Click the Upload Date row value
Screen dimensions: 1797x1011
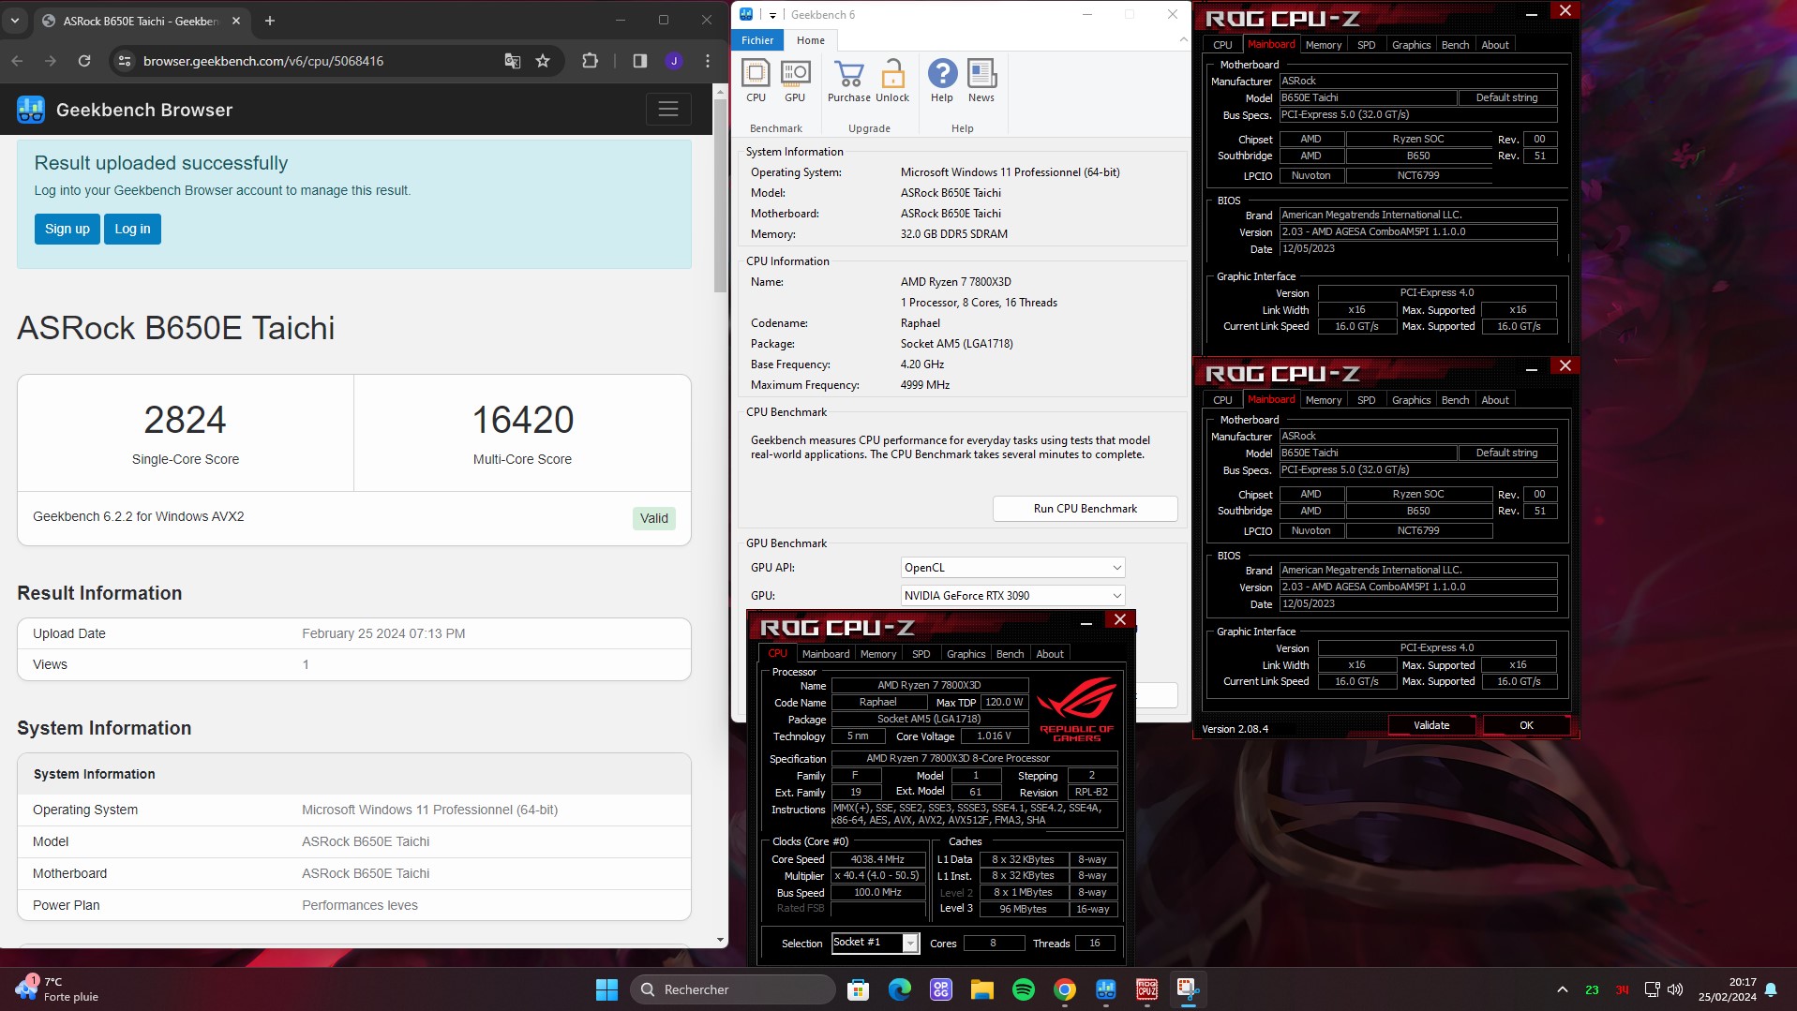383,634
